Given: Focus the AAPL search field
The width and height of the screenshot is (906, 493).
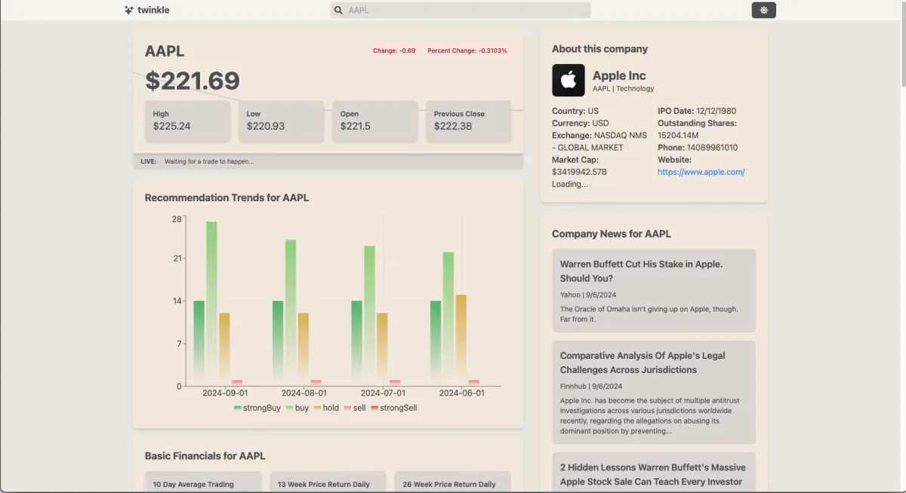Looking at the screenshot, I should coord(461,11).
